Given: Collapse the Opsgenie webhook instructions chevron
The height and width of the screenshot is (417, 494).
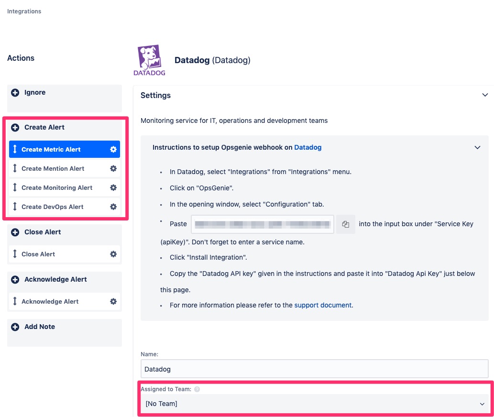Looking at the screenshot, I should coord(477,147).
